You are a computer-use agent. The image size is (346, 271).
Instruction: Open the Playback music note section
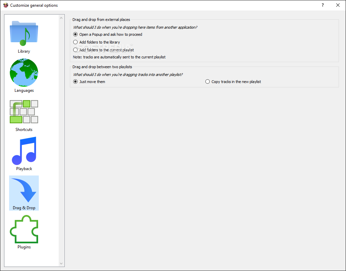[24, 154]
